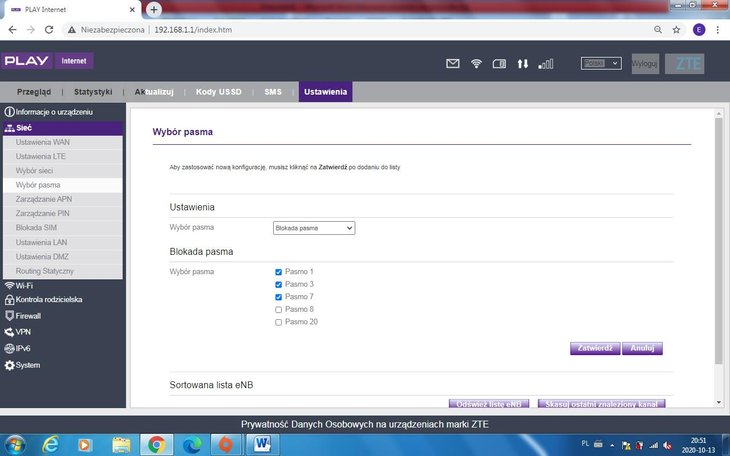The width and height of the screenshot is (730, 456).
Task: Open the Kody USSD menu
Action: [219, 92]
